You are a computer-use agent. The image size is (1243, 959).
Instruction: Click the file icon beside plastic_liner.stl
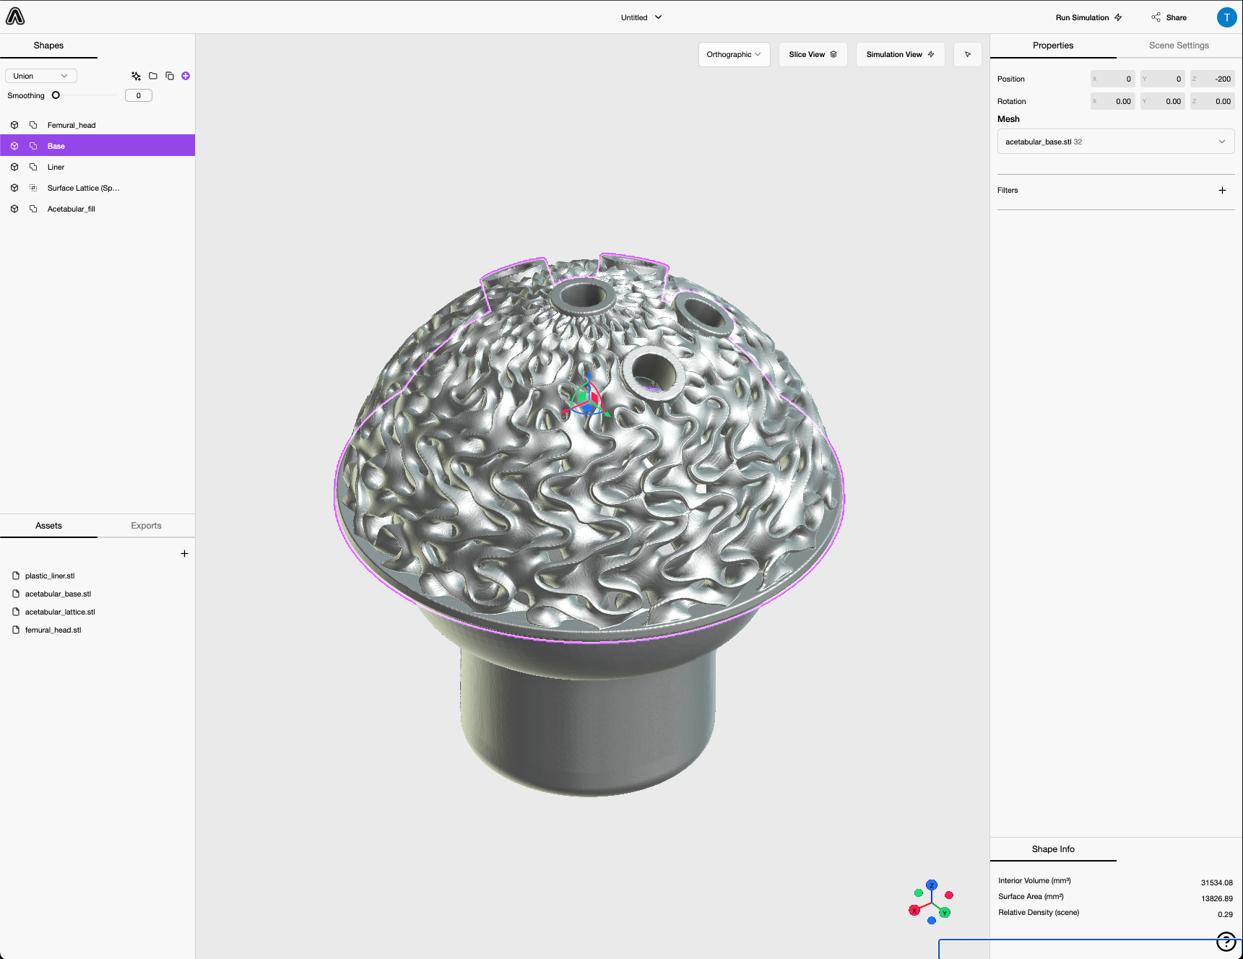16,576
